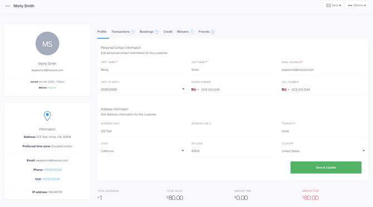Viewport: 373px width, 207px height.
Task: View the Friends tab
Action: click(204, 32)
